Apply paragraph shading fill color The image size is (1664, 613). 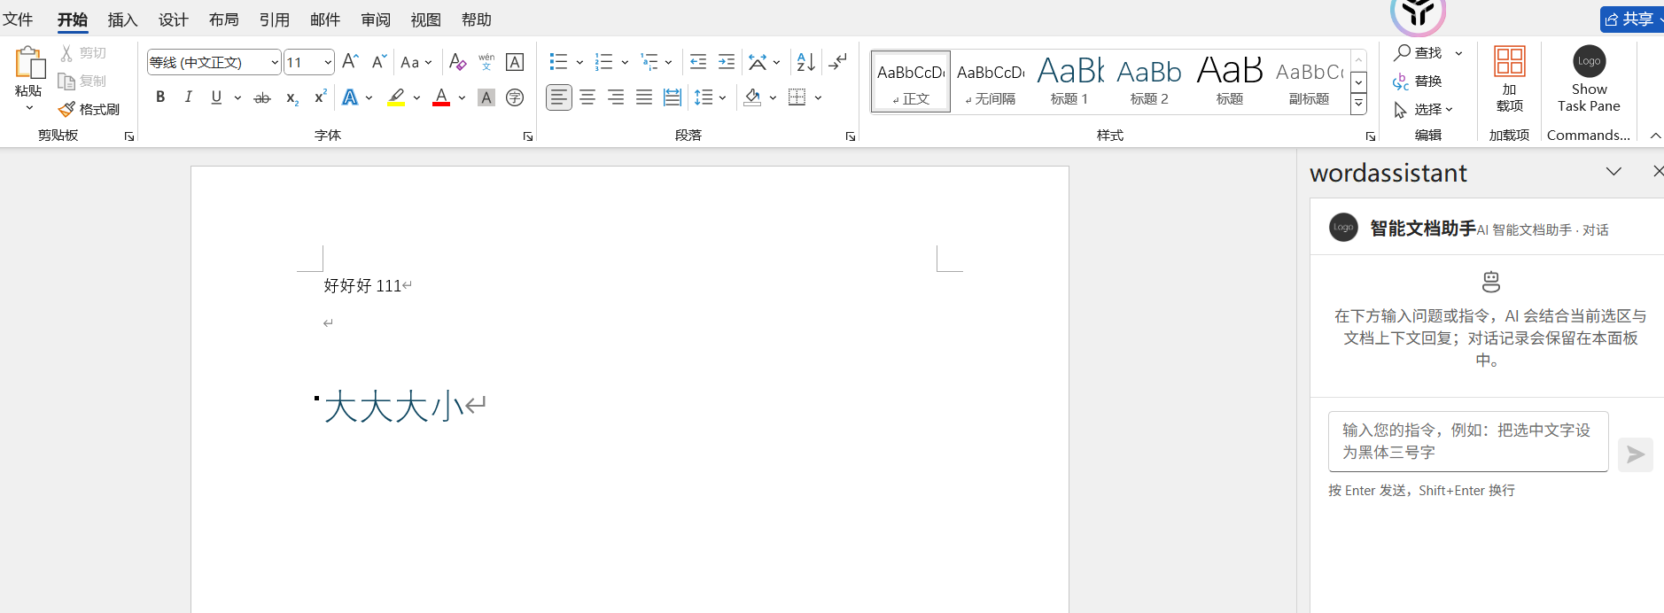pyautogui.click(x=752, y=97)
